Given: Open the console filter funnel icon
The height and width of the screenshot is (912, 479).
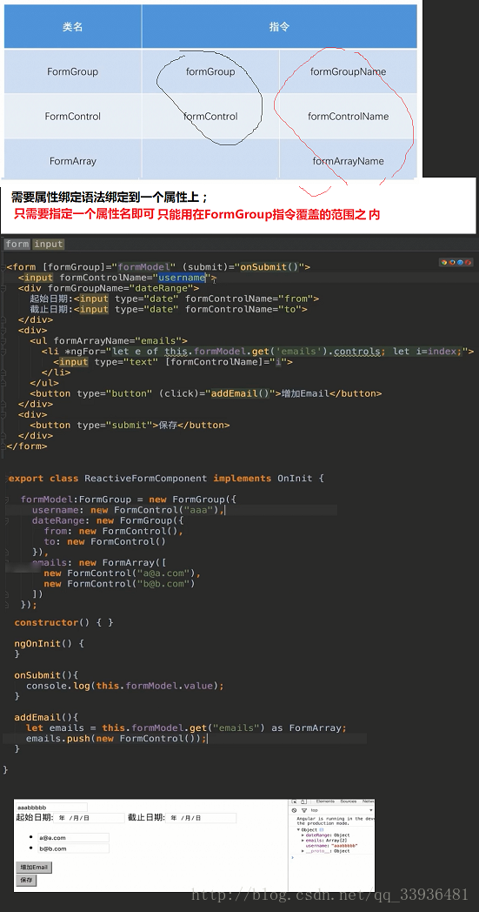Looking at the screenshot, I should [304, 810].
